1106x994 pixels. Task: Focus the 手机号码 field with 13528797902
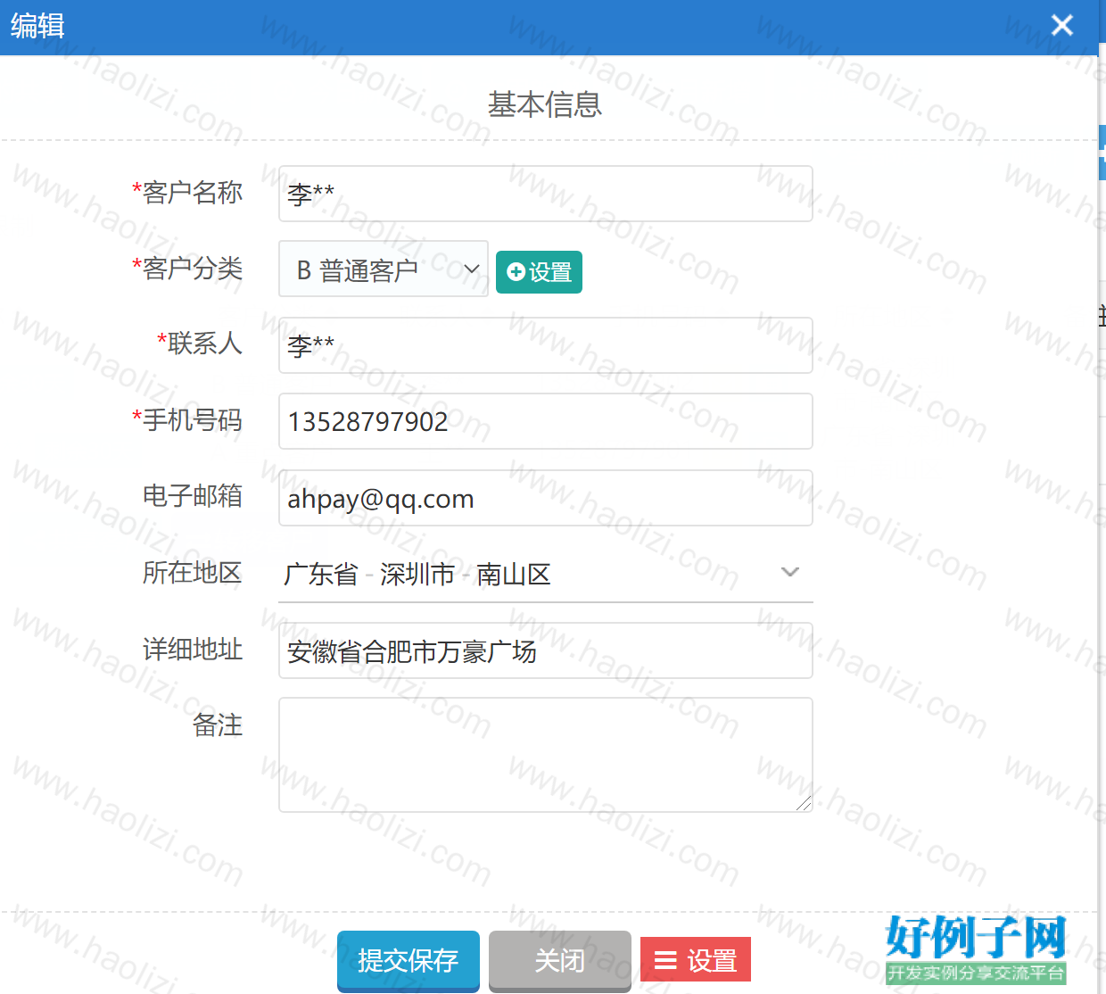545,421
